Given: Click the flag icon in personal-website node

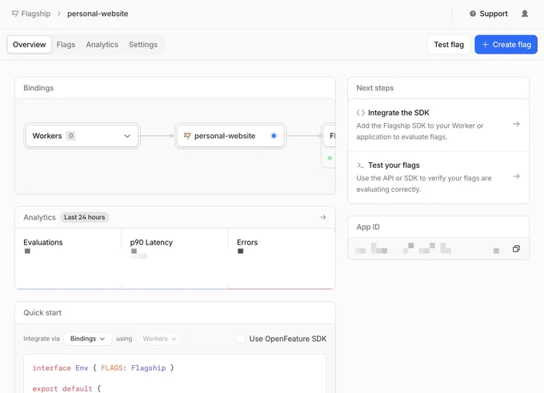Looking at the screenshot, I should coord(187,136).
